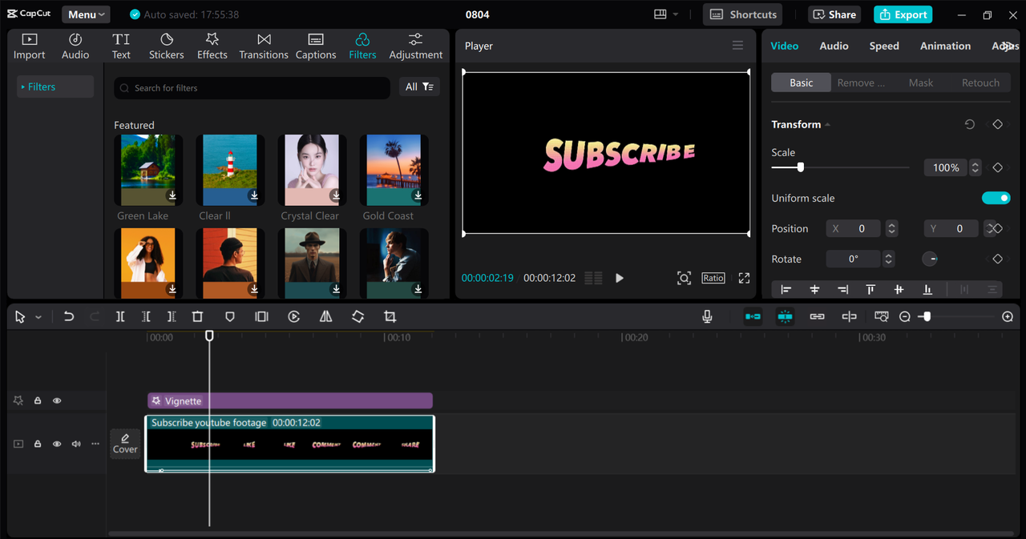
Task: Toggle main track magnet
Action: click(x=753, y=317)
